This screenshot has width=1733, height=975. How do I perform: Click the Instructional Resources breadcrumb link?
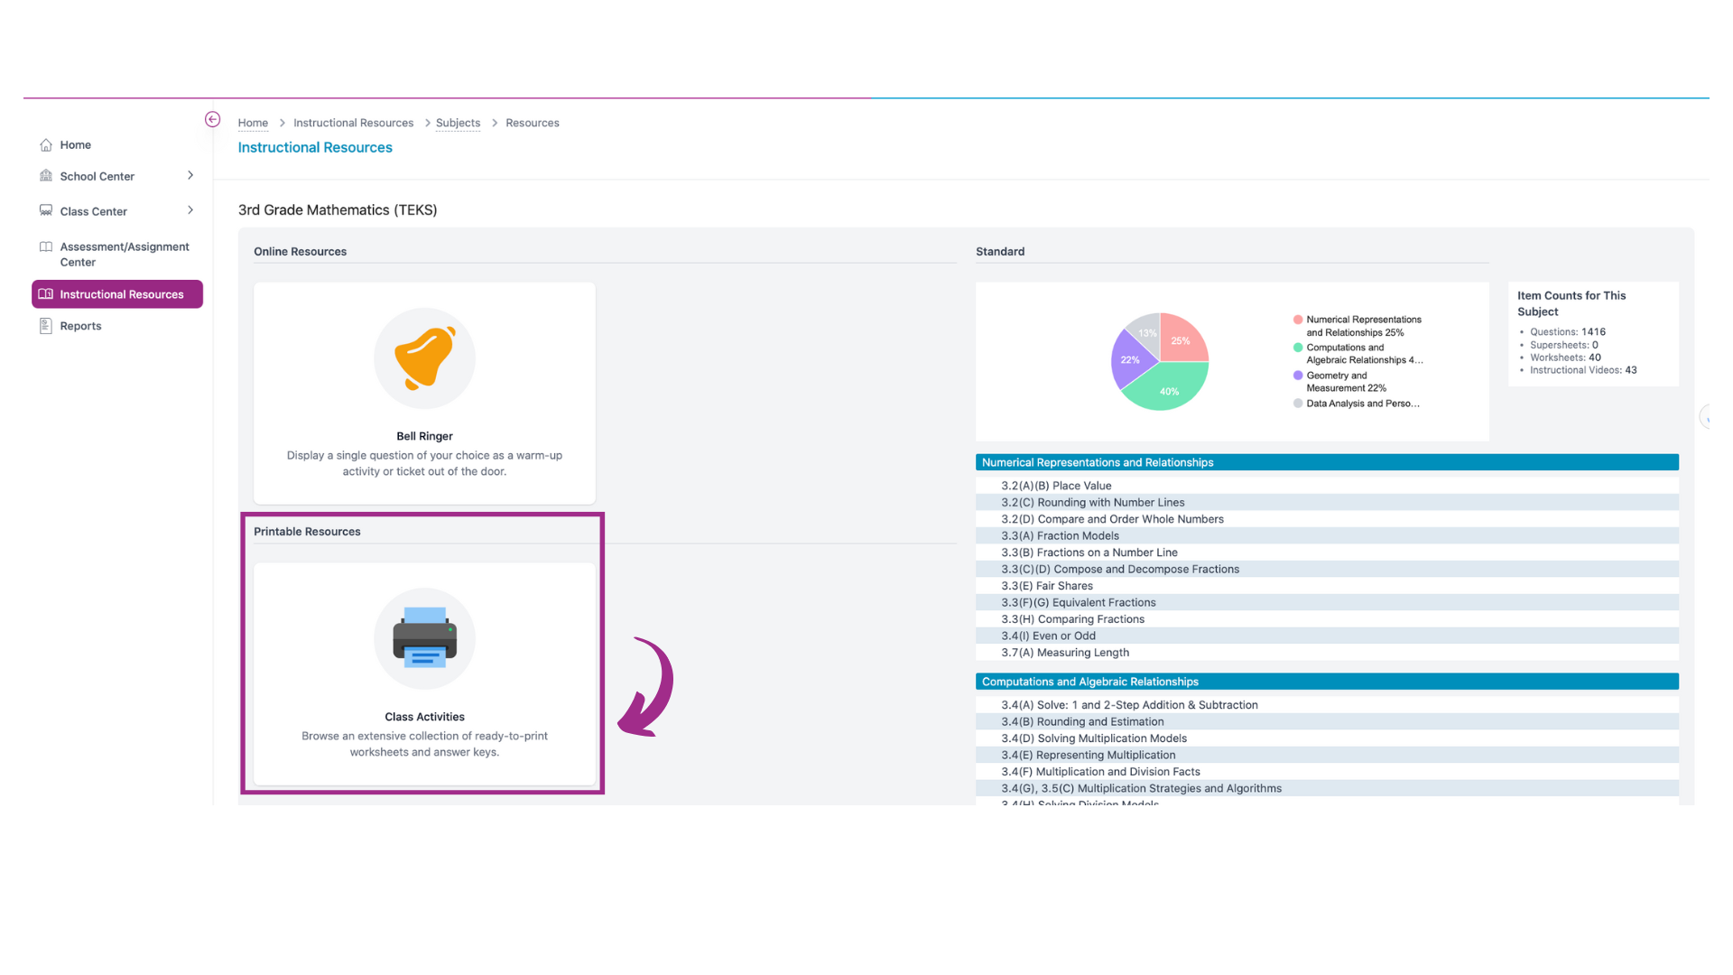pyautogui.click(x=354, y=123)
